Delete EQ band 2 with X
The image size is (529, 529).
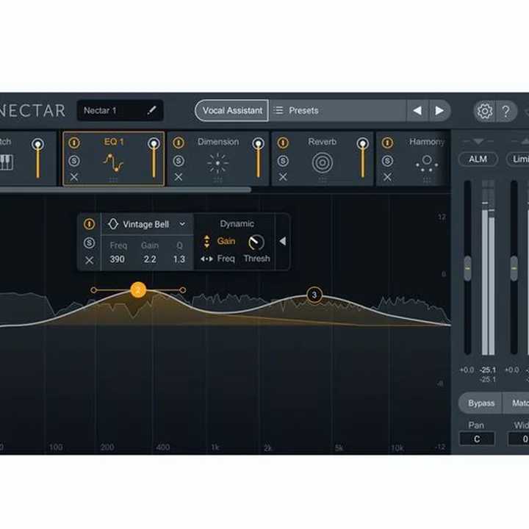click(x=89, y=260)
